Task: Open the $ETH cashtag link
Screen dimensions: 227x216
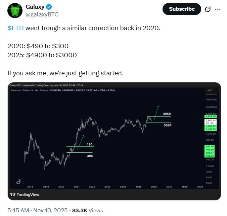Action: (x=15, y=28)
